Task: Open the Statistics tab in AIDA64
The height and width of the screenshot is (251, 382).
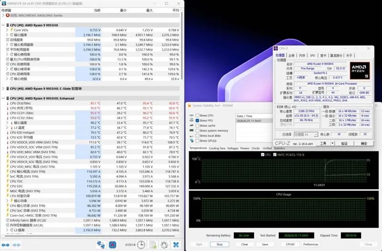Action: pyautogui.click(x=279, y=148)
